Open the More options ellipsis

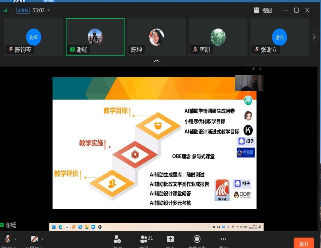click(x=223, y=239)
